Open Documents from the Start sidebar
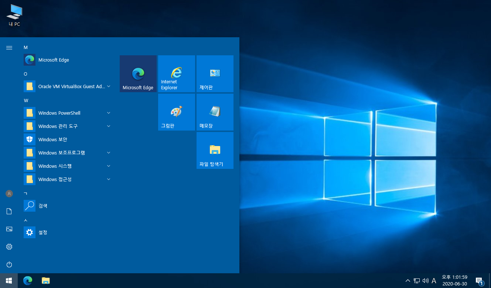The height and width of the screenshot is (288, 491). point(9,211)
